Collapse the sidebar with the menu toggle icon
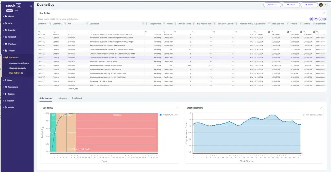Screen dimensions: 331x172 pyautogui.click(x=31, y=6)
